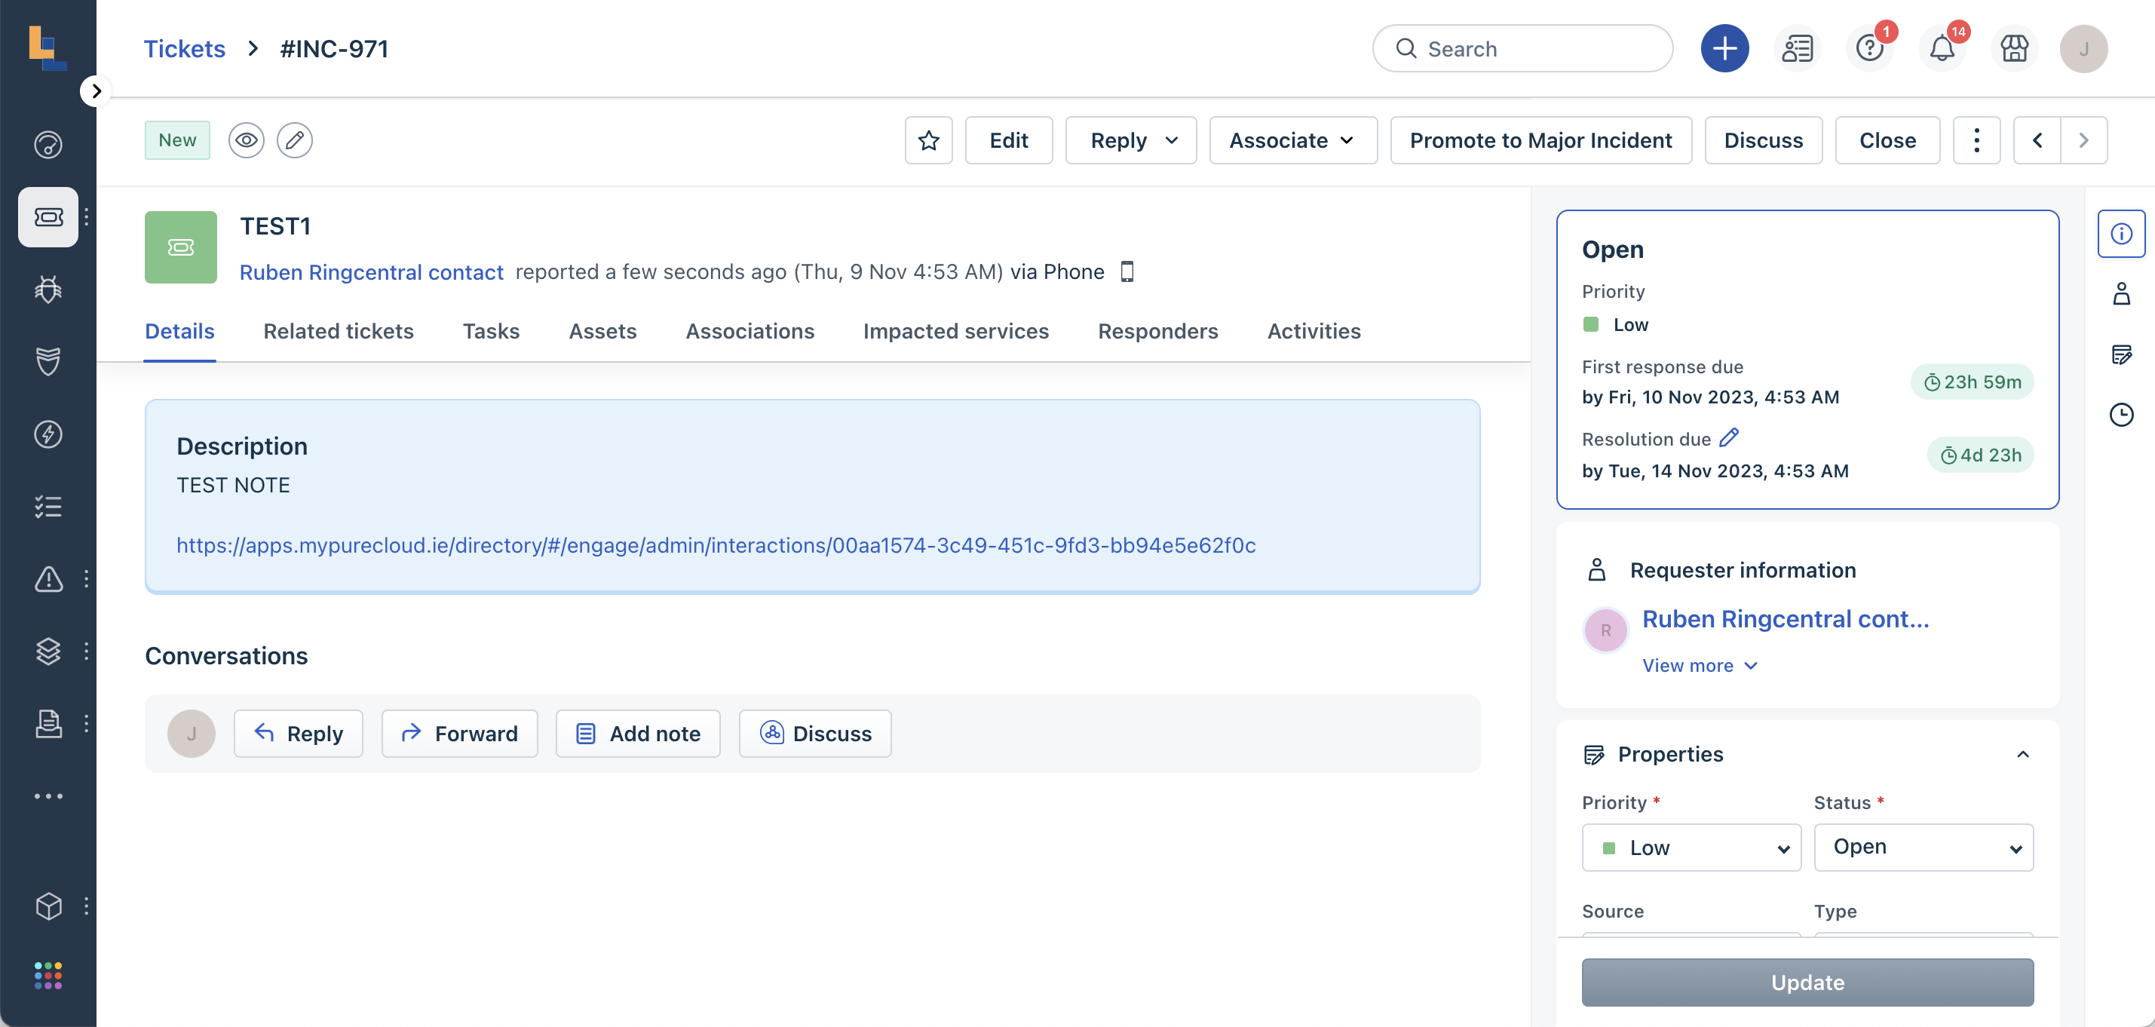
Task: Click Promote to Major Incident
Action: (1540, 139)
